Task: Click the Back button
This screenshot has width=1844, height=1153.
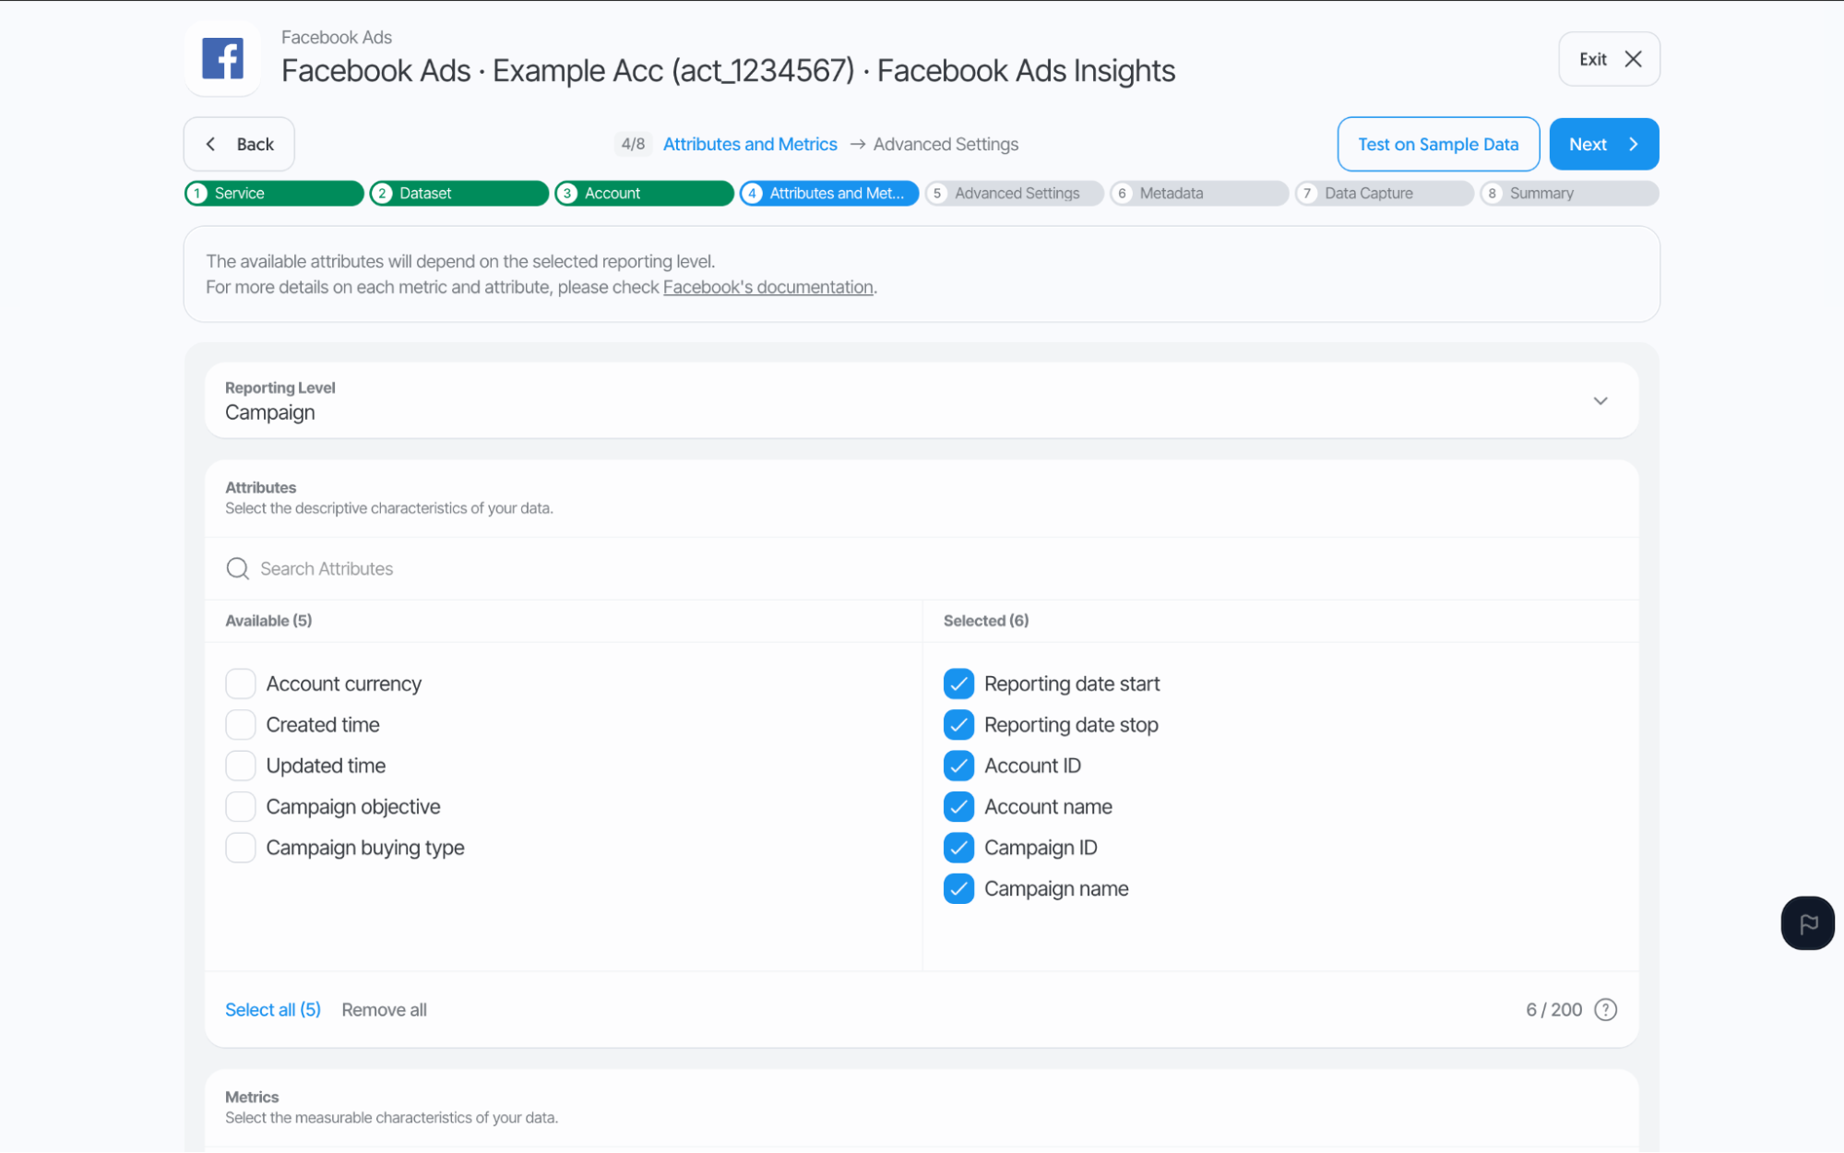Action: coord(239,144)
